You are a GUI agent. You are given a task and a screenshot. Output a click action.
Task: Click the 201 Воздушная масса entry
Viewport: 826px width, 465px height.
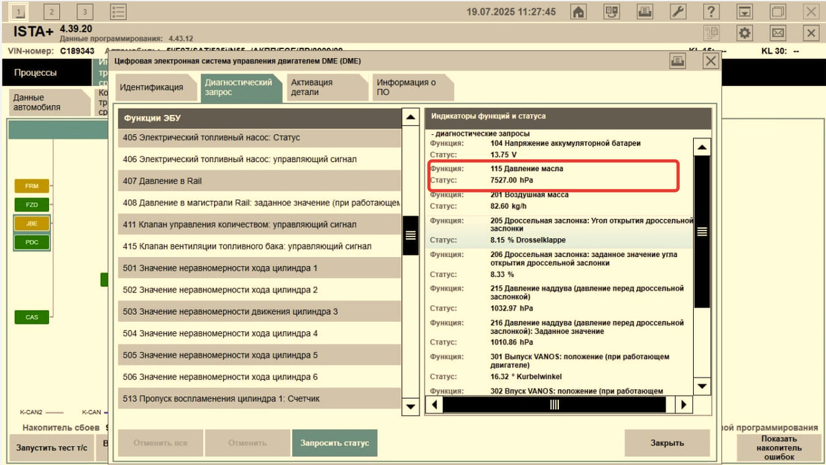[x=529, y=195]
